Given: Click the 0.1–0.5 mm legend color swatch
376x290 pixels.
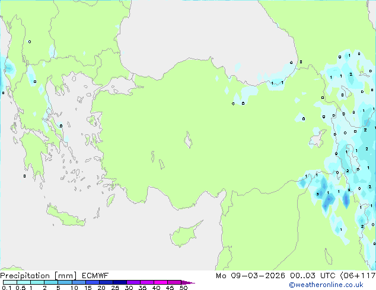Looking at the screenshot, I should [10, 282].
